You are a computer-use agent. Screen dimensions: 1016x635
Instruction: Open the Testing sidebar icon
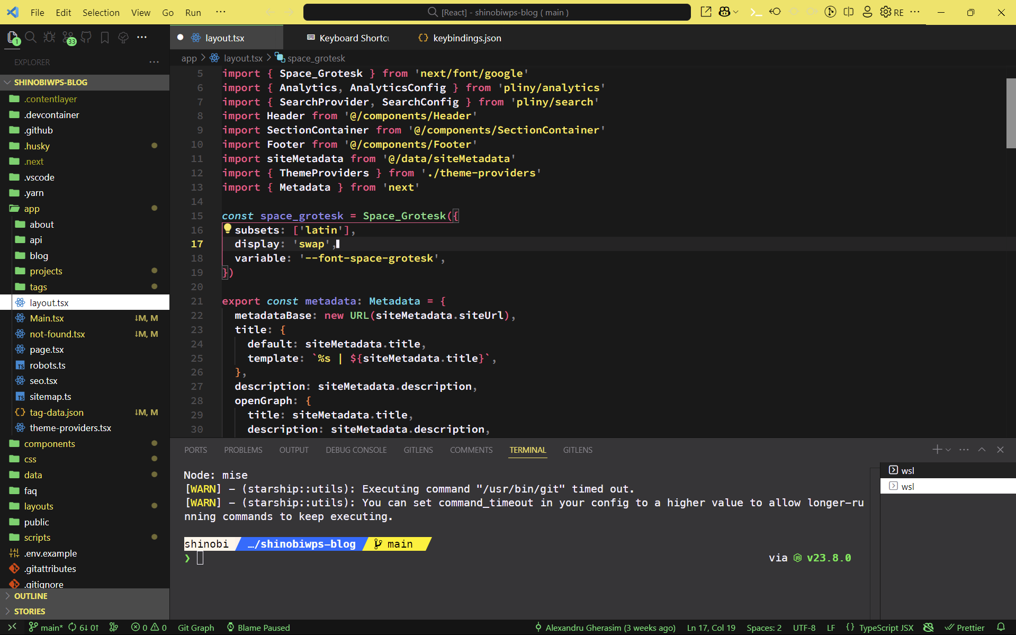click(123, 38)
